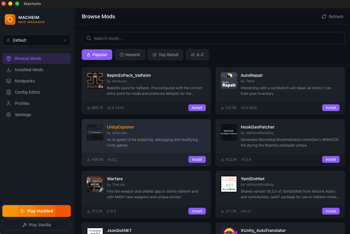The width and height of the screenshot is (350, 234).
Task: Select the Modpacks layers icon
Action: [9, 81]
